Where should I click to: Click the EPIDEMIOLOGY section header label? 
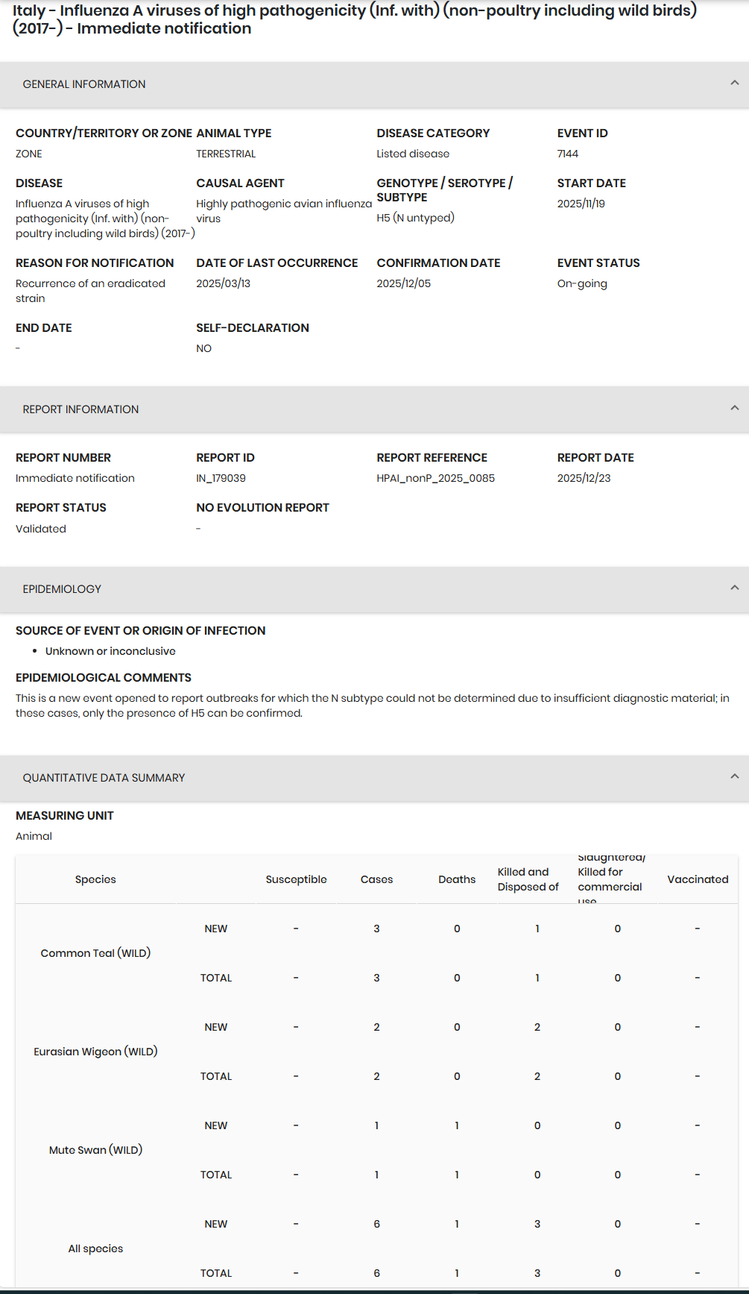tap(62, 589)
